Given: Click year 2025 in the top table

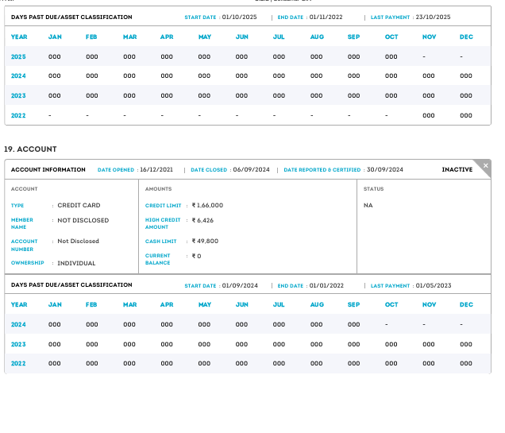Looking at the screenshot, I should 18,56.
